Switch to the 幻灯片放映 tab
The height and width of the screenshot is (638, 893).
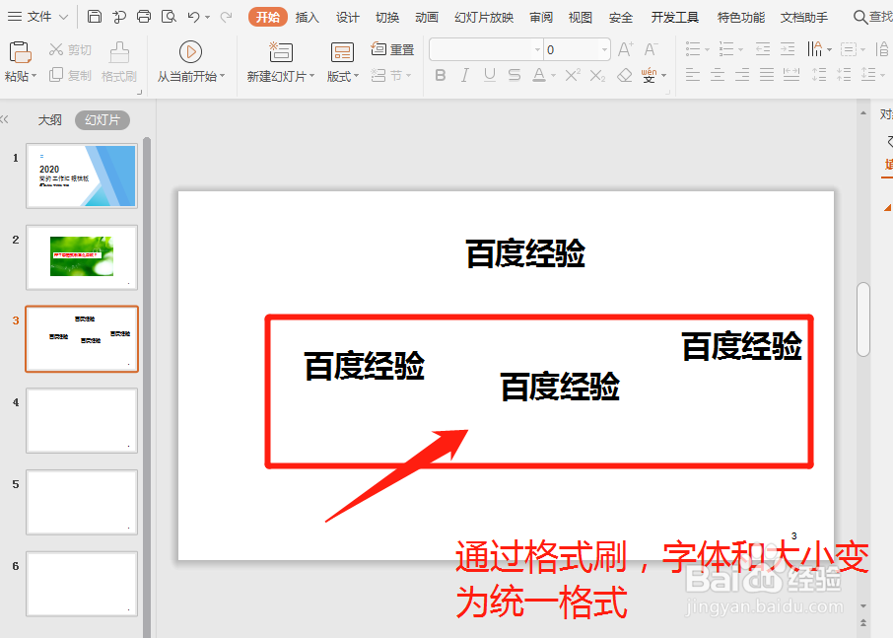click(484, 18)
